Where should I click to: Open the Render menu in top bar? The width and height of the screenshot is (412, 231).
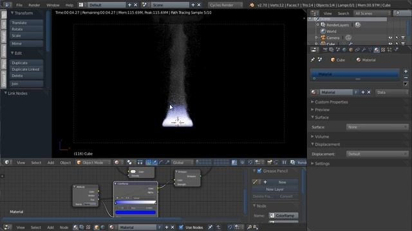click(x=34, y=5)
